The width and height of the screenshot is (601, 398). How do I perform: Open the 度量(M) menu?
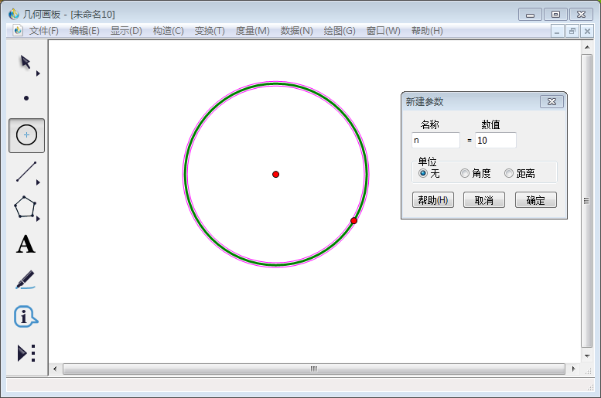click(x=253, y=31)
